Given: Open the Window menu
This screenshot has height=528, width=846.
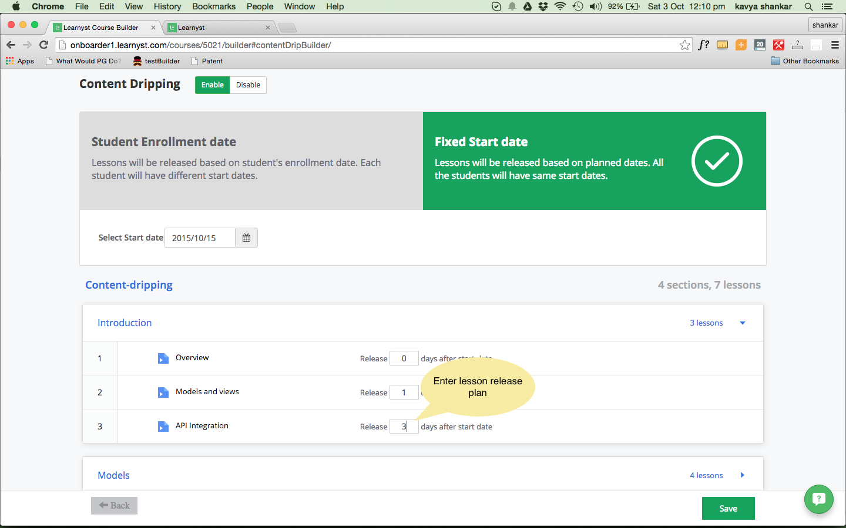Looking at the screenshot, I should point(300,6).
